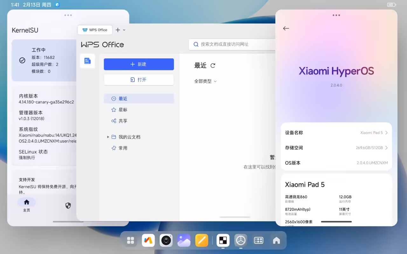Open the Settings gear in the dock

(x=241, y=240)
